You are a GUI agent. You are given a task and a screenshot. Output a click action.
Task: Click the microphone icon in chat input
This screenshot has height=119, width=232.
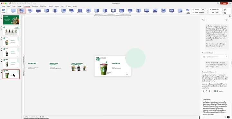(225, 117)
